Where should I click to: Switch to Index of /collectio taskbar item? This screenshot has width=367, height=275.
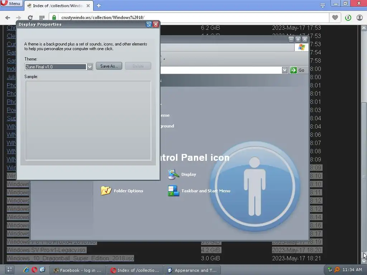pos(135,270)
